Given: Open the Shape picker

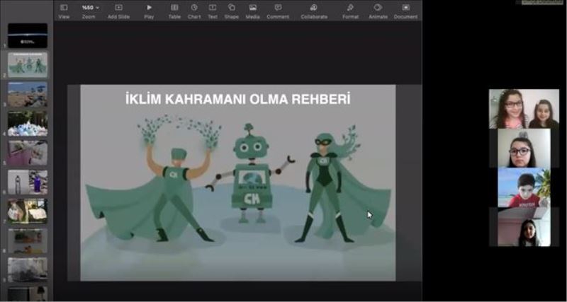Looking at the screenshot, I should tap(232, 8).
